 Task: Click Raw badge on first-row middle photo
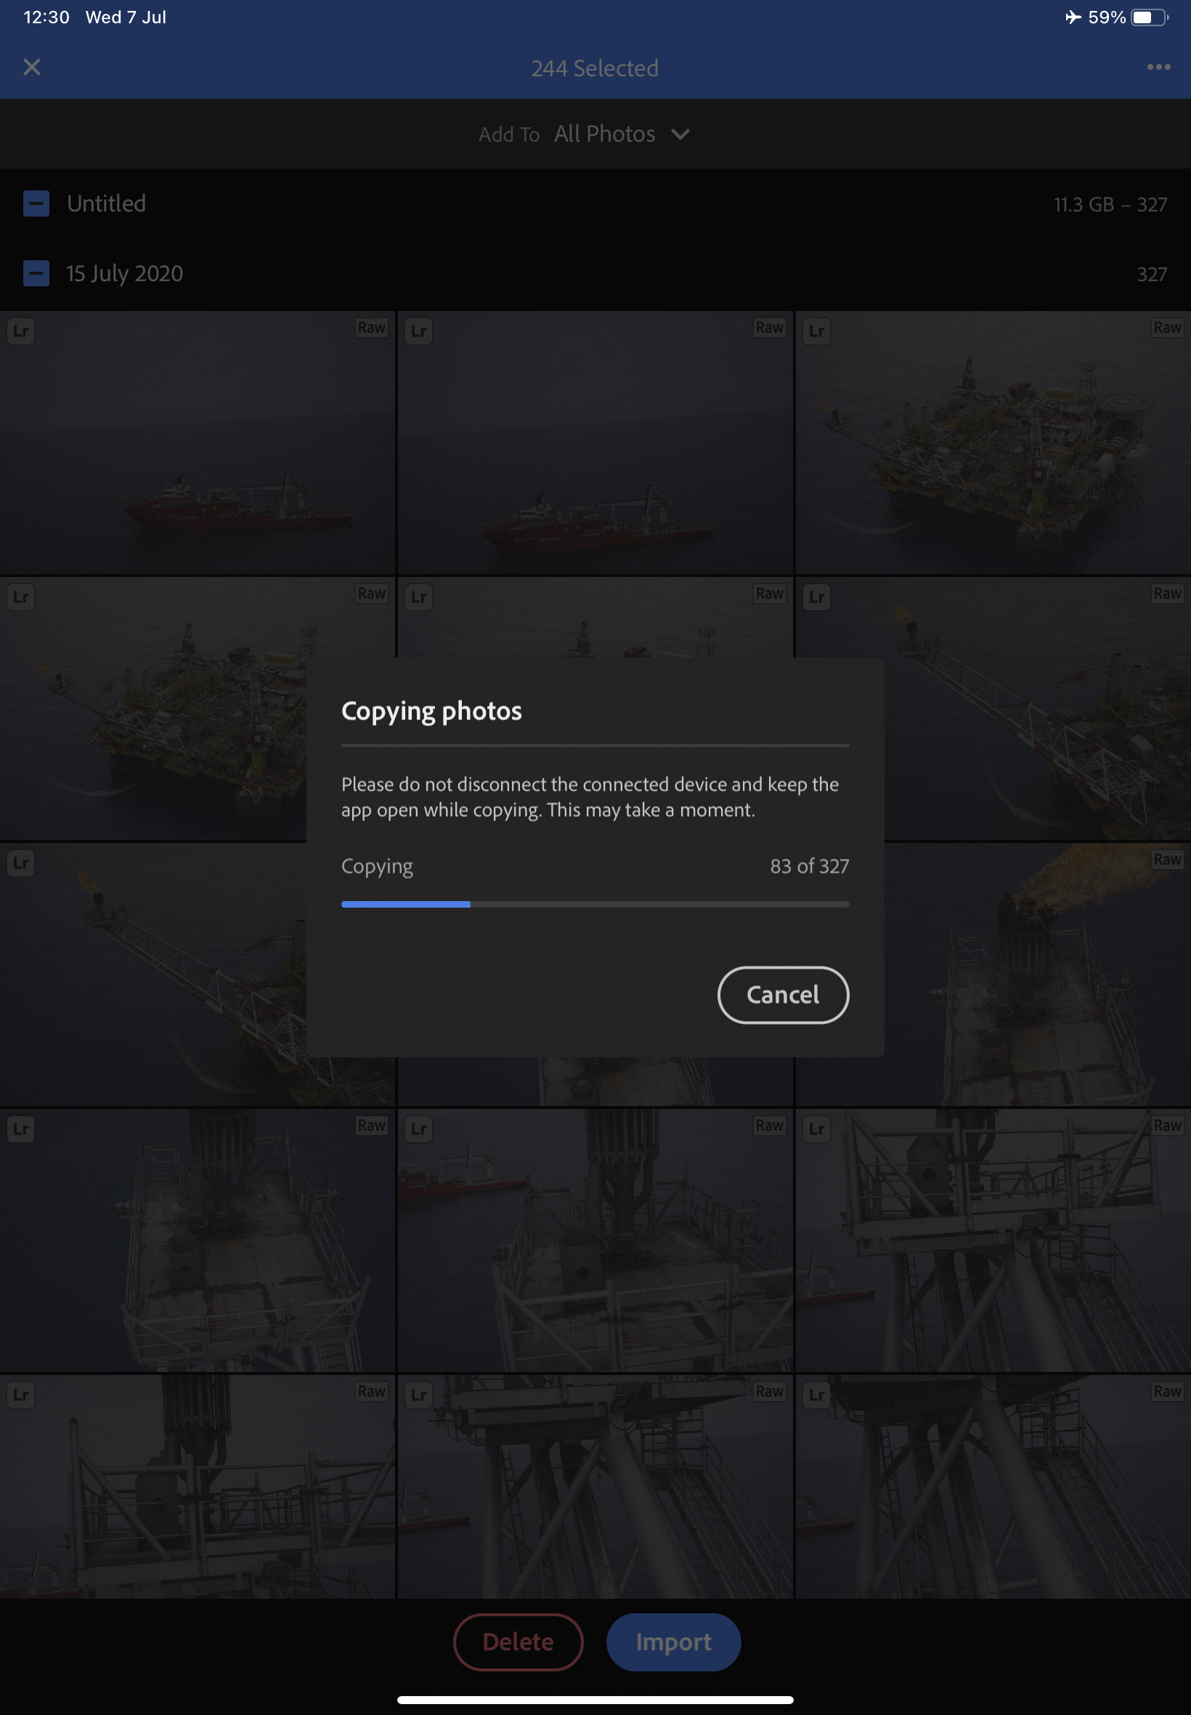click(769, 328)
